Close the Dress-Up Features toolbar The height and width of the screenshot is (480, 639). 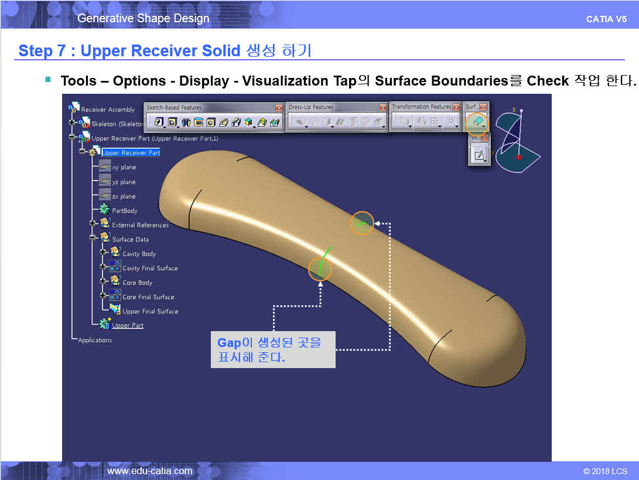pos(382,107)
